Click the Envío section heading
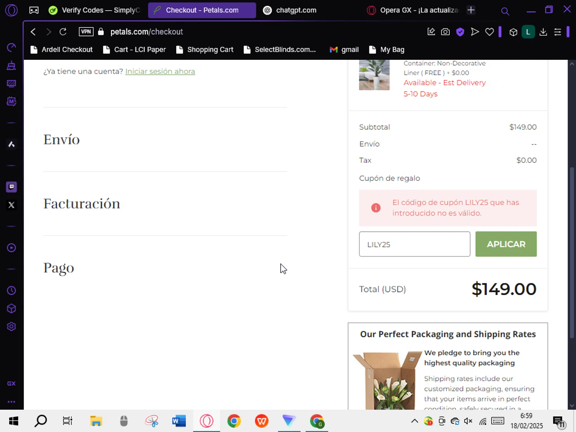This screenshot has width=576, height=432. tap(61, 139)
